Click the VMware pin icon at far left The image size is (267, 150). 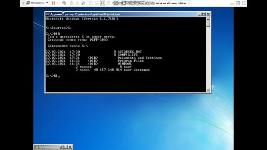click(x=23, y=3)
